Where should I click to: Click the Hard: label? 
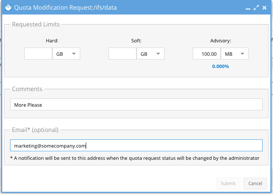(x=52, y=41)
